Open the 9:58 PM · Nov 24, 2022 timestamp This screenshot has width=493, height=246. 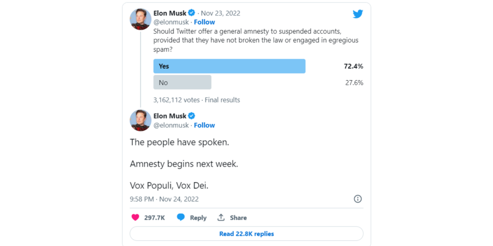[x=164, y=199]
